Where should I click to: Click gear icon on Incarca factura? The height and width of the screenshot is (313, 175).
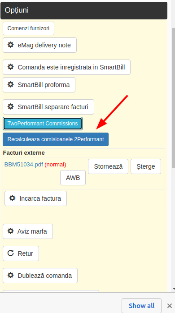[12, 198]
